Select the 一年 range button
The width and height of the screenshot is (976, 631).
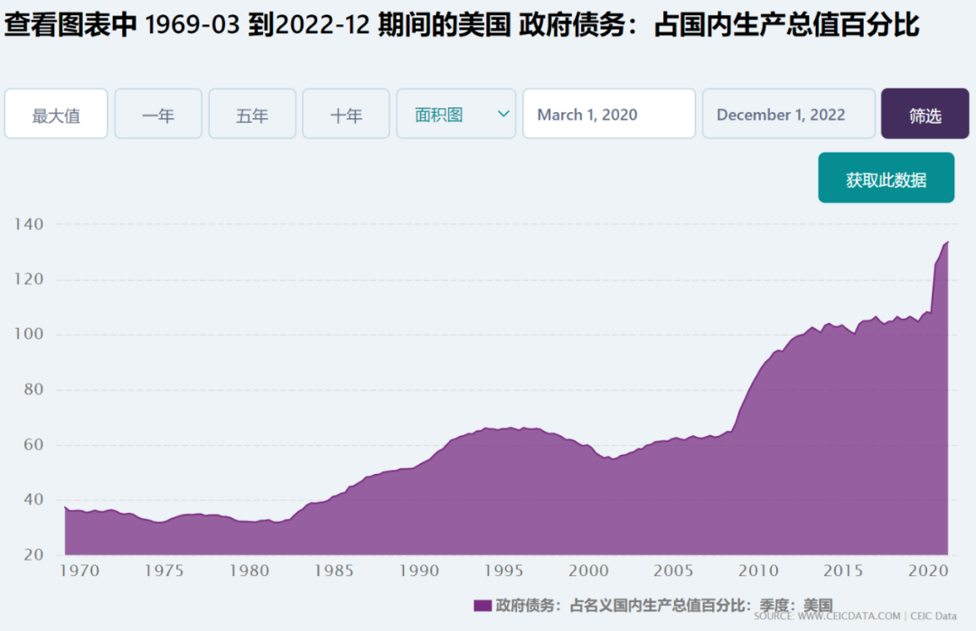[158, 114]
